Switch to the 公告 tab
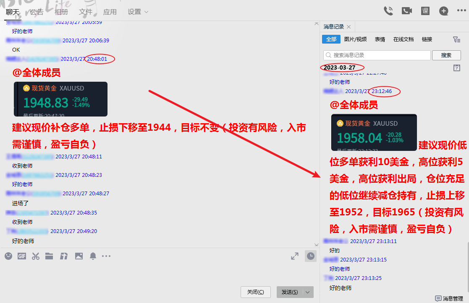469x303 pixels. 37,12
